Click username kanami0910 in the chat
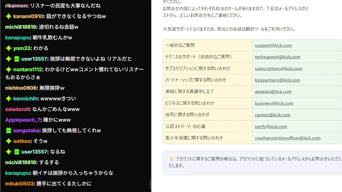Screen dimensions: 342x192 28,16
